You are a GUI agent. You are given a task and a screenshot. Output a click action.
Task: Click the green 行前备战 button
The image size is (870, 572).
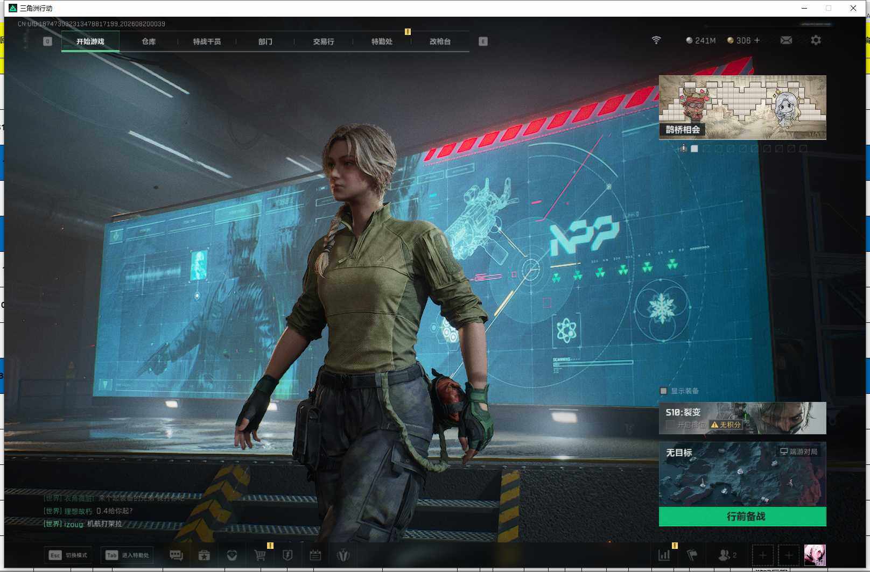point(742,517)
